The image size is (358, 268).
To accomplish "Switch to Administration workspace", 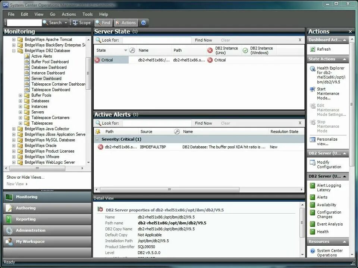I will tap(47, 230).
